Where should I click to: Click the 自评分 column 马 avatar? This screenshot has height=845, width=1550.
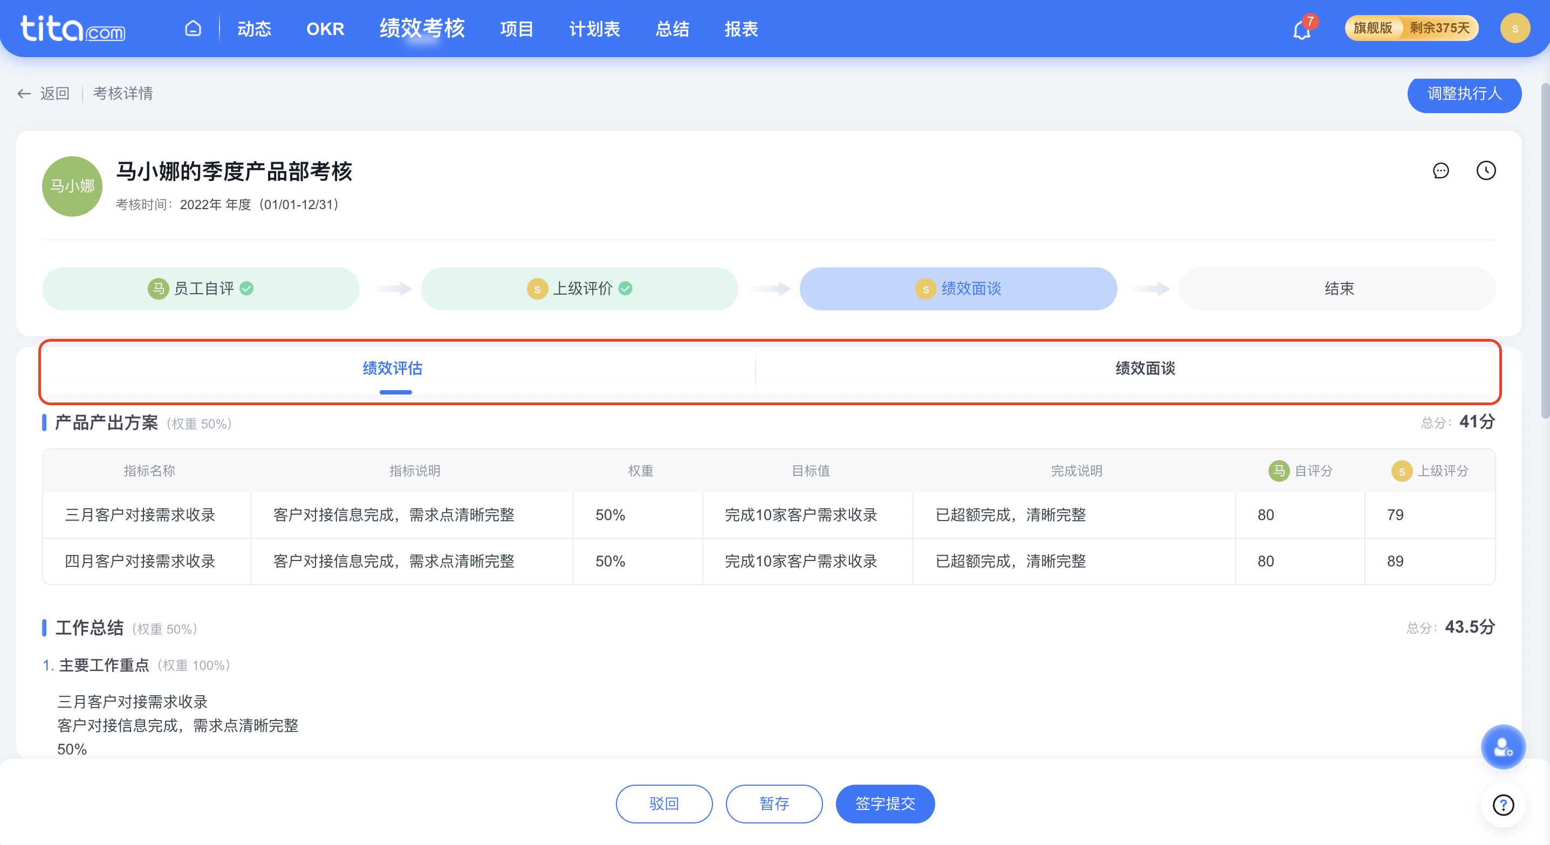[x=1278, y=470]
